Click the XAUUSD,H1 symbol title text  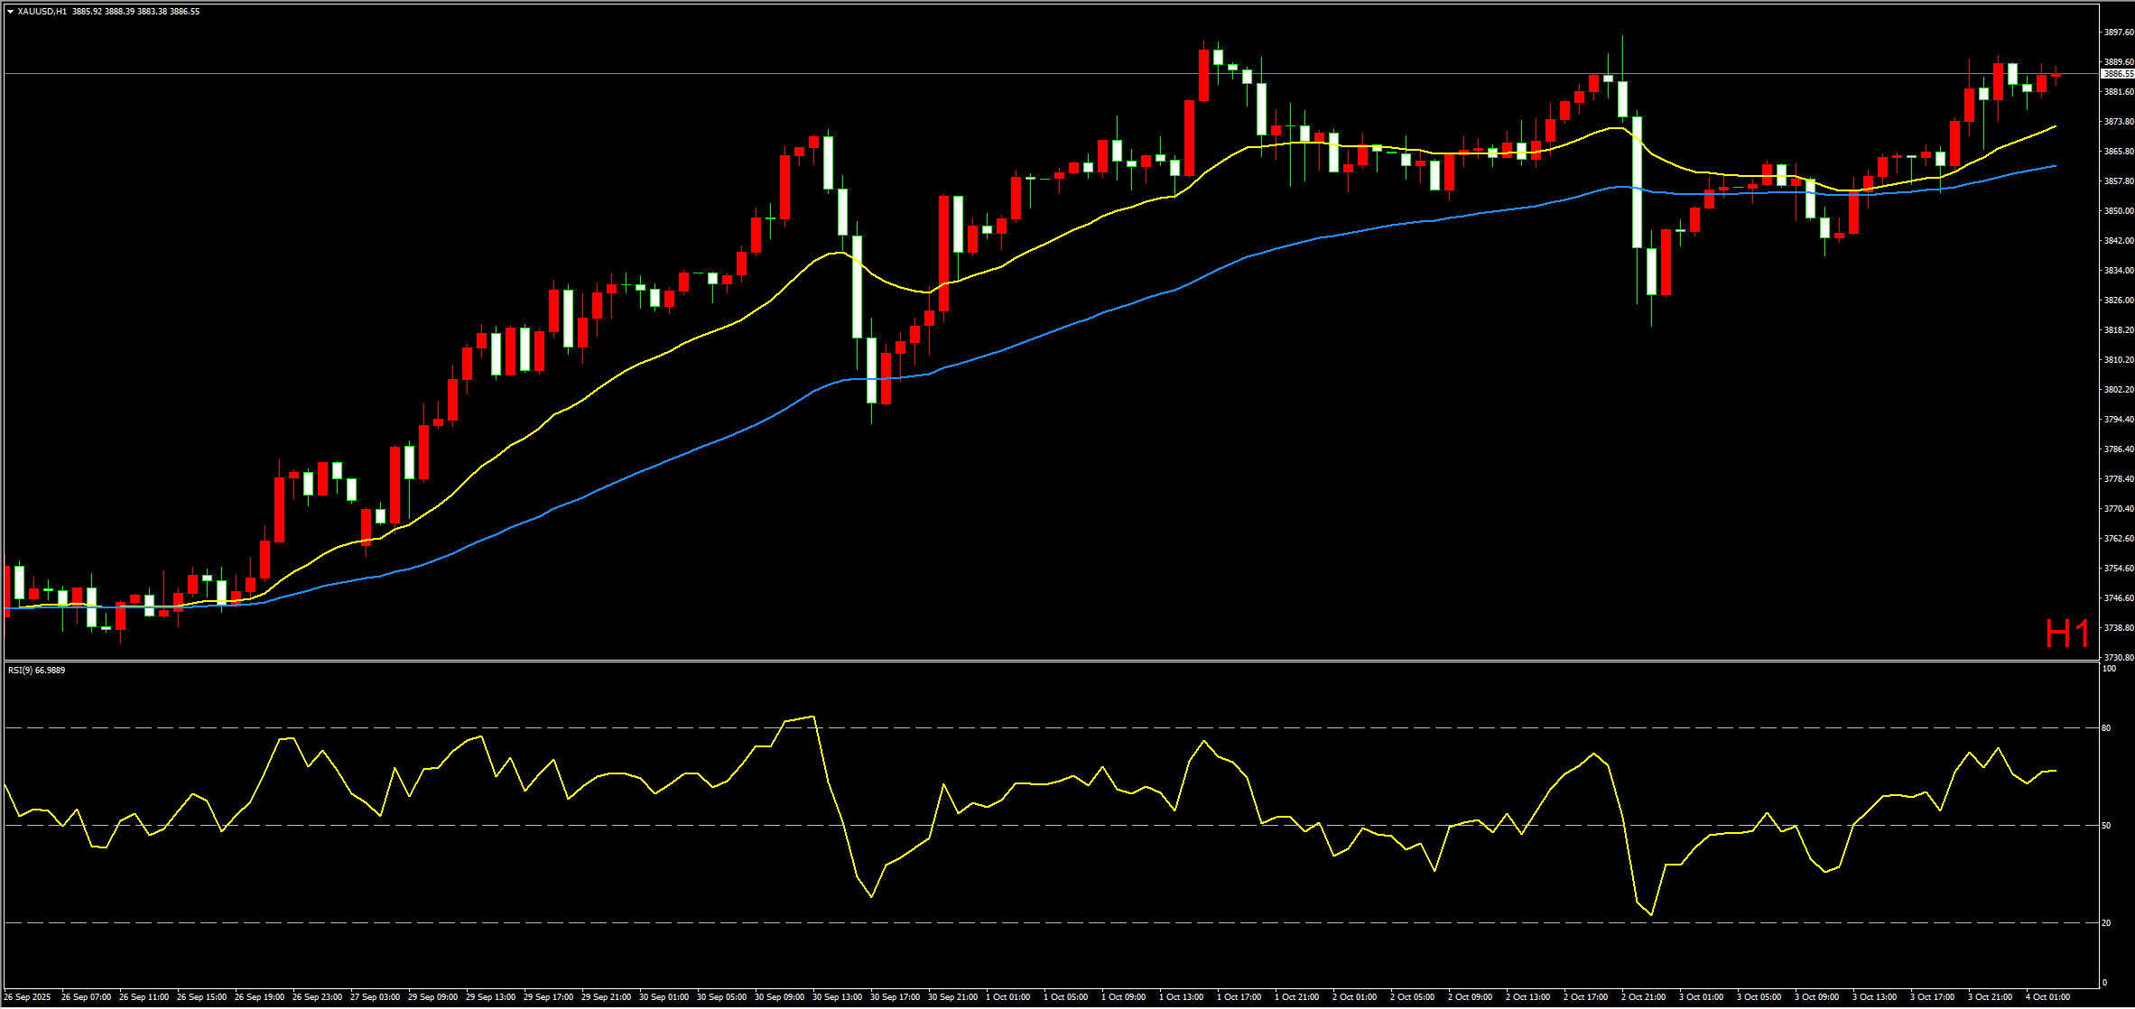coord(42,12)
